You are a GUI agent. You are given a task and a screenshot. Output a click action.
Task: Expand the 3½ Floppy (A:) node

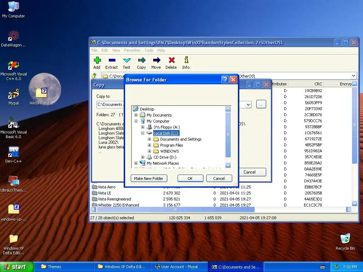click(x=143, y=127)
